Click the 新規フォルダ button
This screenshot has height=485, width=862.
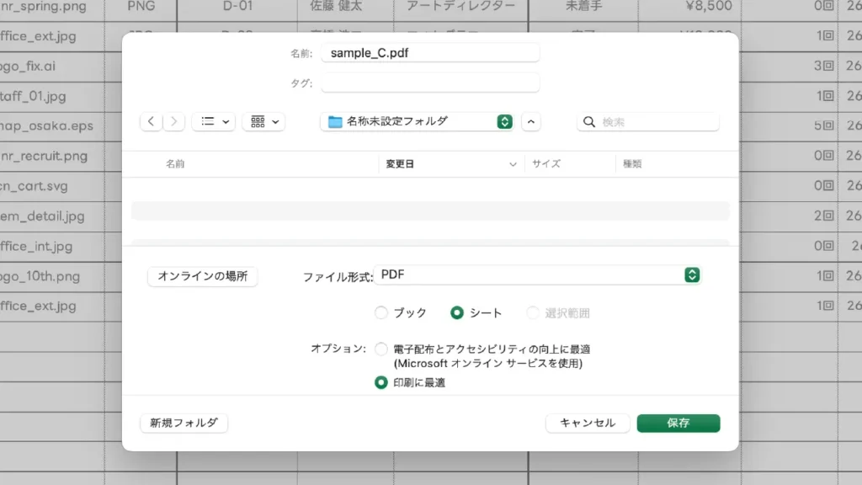point(184,423)
